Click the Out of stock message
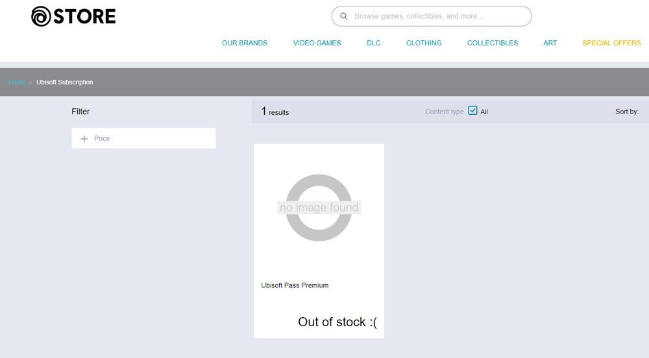Image resolution: width=649 pixels, height=358 pixels. pos(337,322)
